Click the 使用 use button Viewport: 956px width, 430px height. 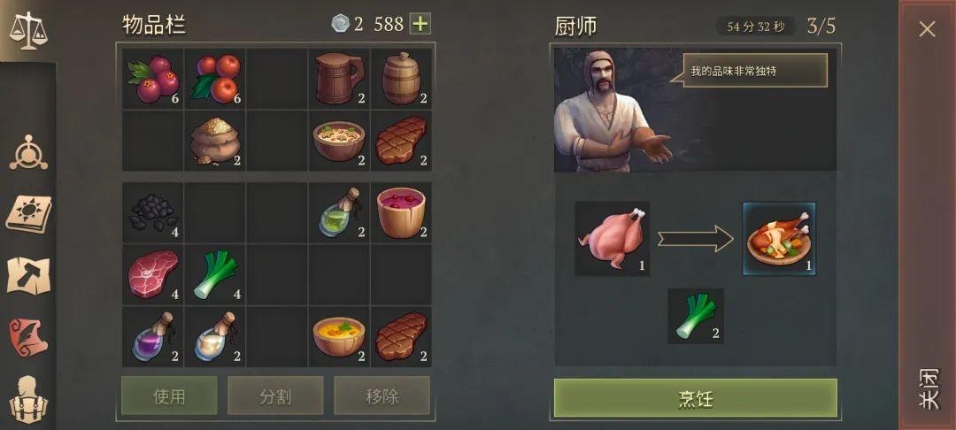click(x=169, y=395)
